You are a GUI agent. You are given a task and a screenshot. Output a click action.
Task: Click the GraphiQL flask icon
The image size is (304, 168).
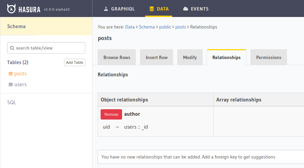(x=106, y=9)
